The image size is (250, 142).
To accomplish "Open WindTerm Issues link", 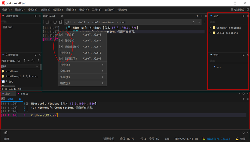I will [219, 139].
